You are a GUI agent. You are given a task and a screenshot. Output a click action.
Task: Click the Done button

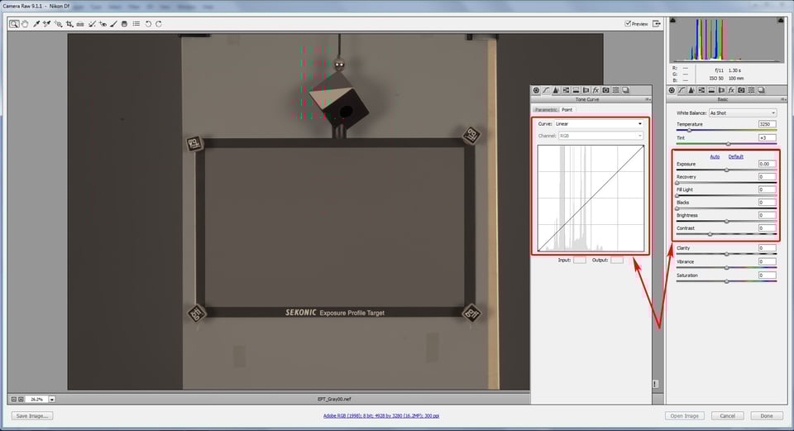tap(766, 416)
